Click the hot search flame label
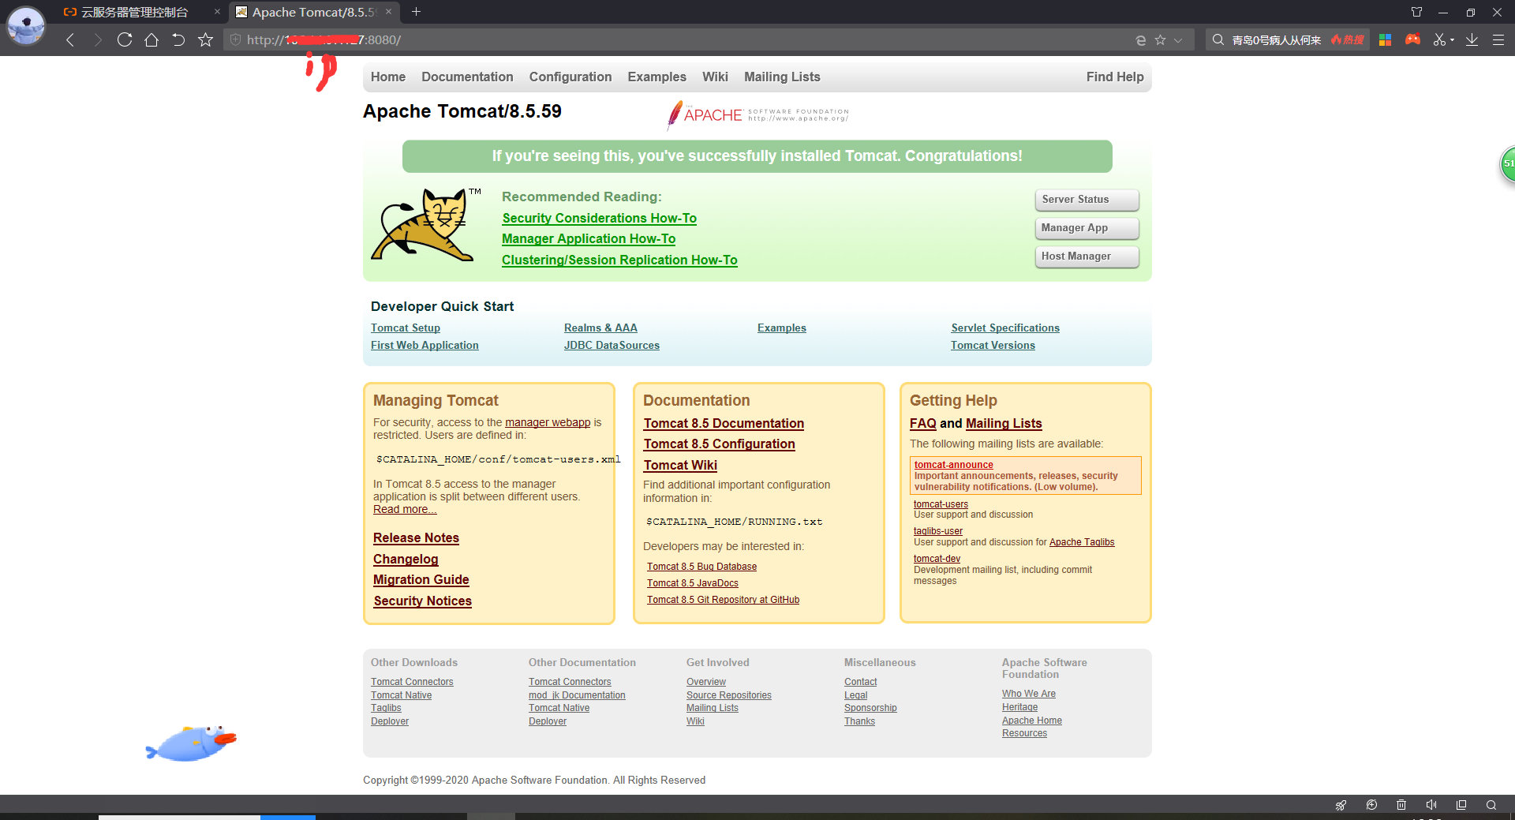This screenshot has height=820, width=1515. 1347,39
